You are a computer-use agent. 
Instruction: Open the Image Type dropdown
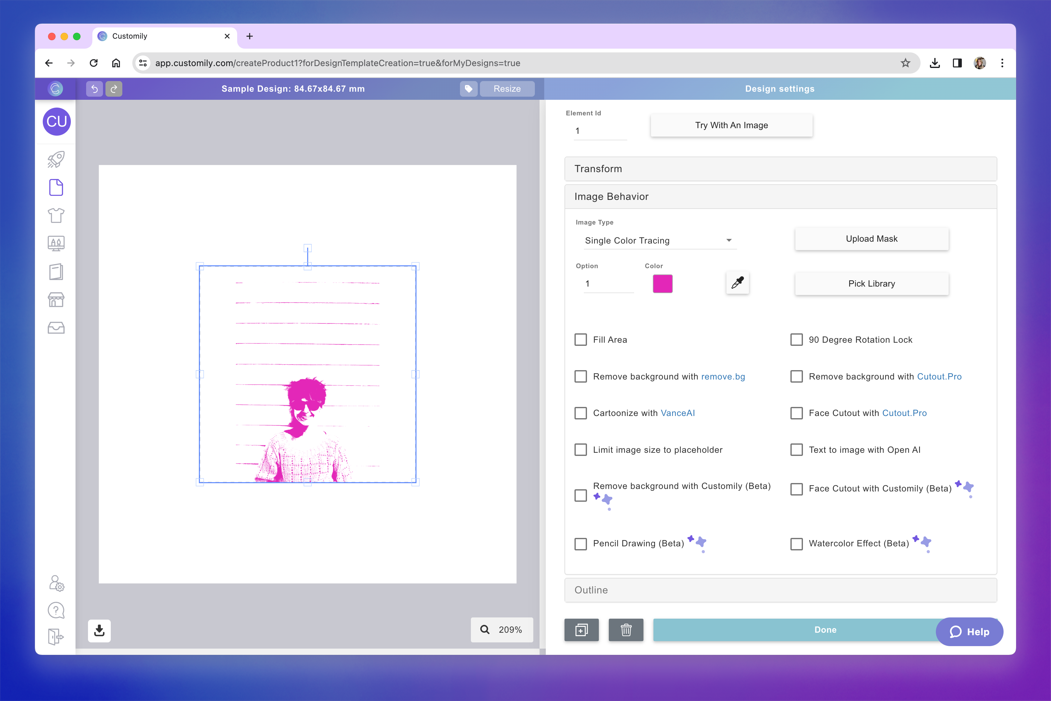[x=660, y=240]
